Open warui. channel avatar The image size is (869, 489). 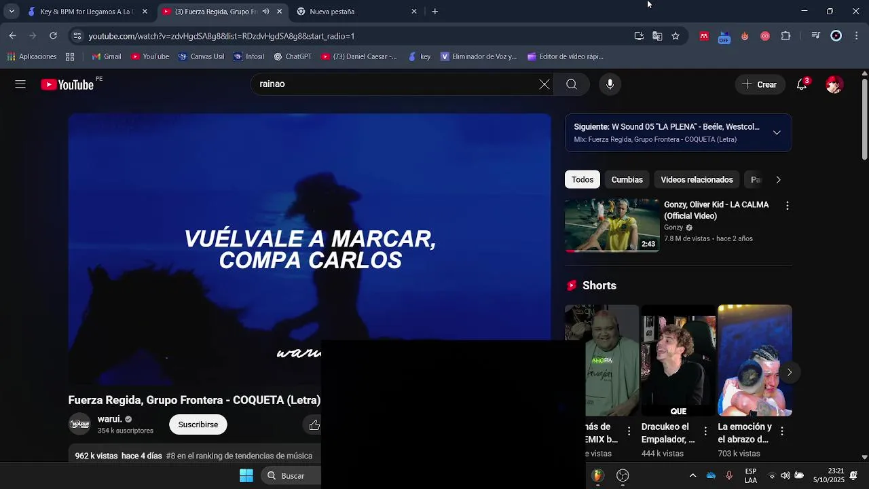pyautogui.click(x=79, y=424)
